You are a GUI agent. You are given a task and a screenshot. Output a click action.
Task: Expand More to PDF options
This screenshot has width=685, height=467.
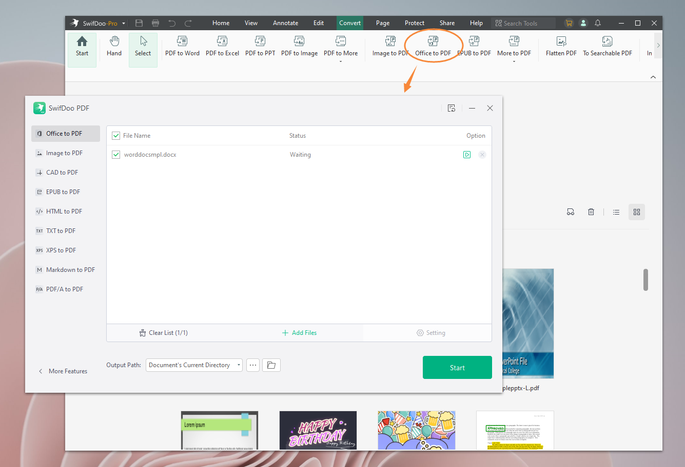pyautogui.click(x=514, y=49)
